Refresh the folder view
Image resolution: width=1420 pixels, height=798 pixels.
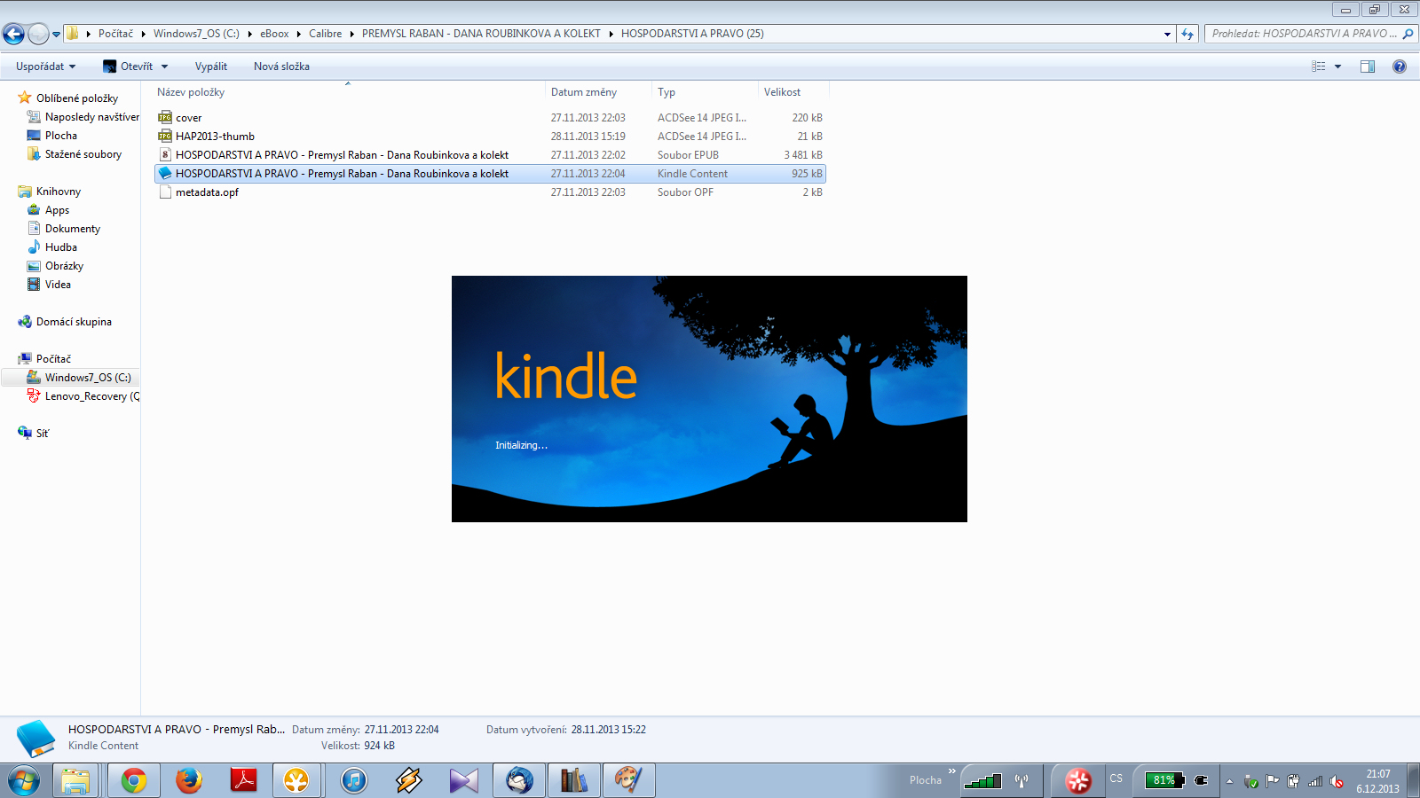click(1187, 34)
